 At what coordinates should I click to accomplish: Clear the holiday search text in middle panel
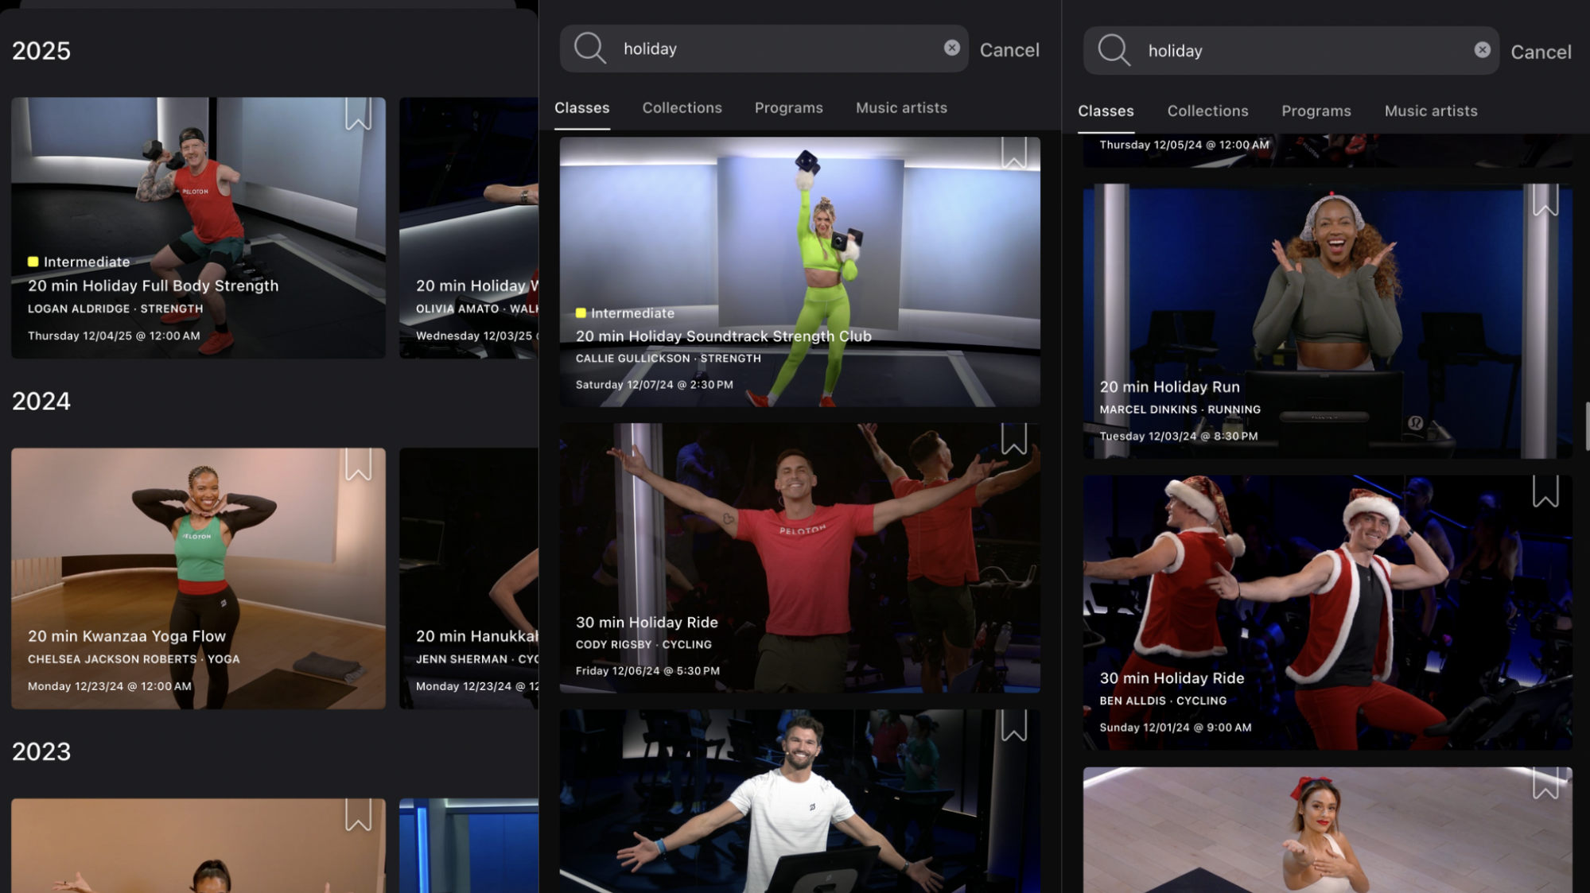tap(951, 48)
